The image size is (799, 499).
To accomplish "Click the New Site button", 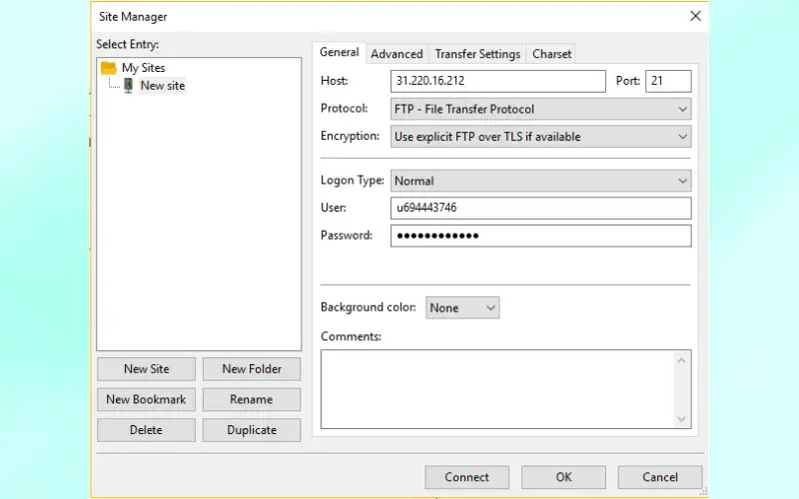I will (146, 369).
